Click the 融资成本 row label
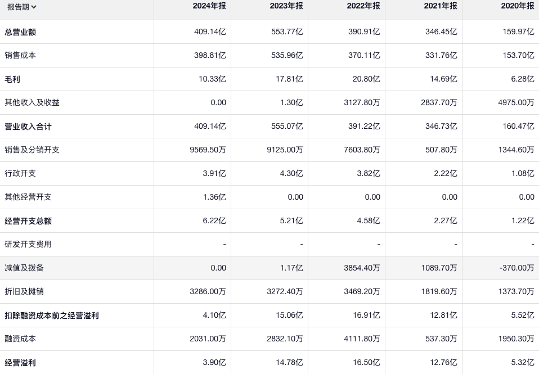539x374 pixels. tap(20, 339)
